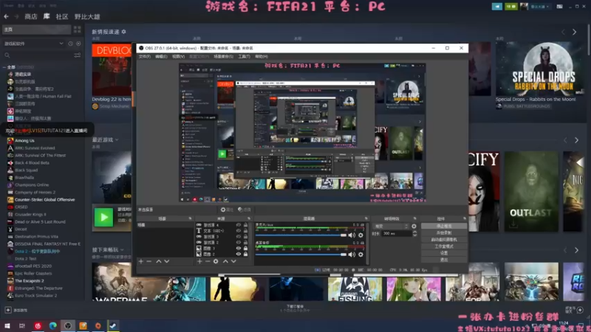The height and width of the screenshot is (332, 591).
Task: Click Steam's forward navigation arrow
Action: tap(16, 16)
